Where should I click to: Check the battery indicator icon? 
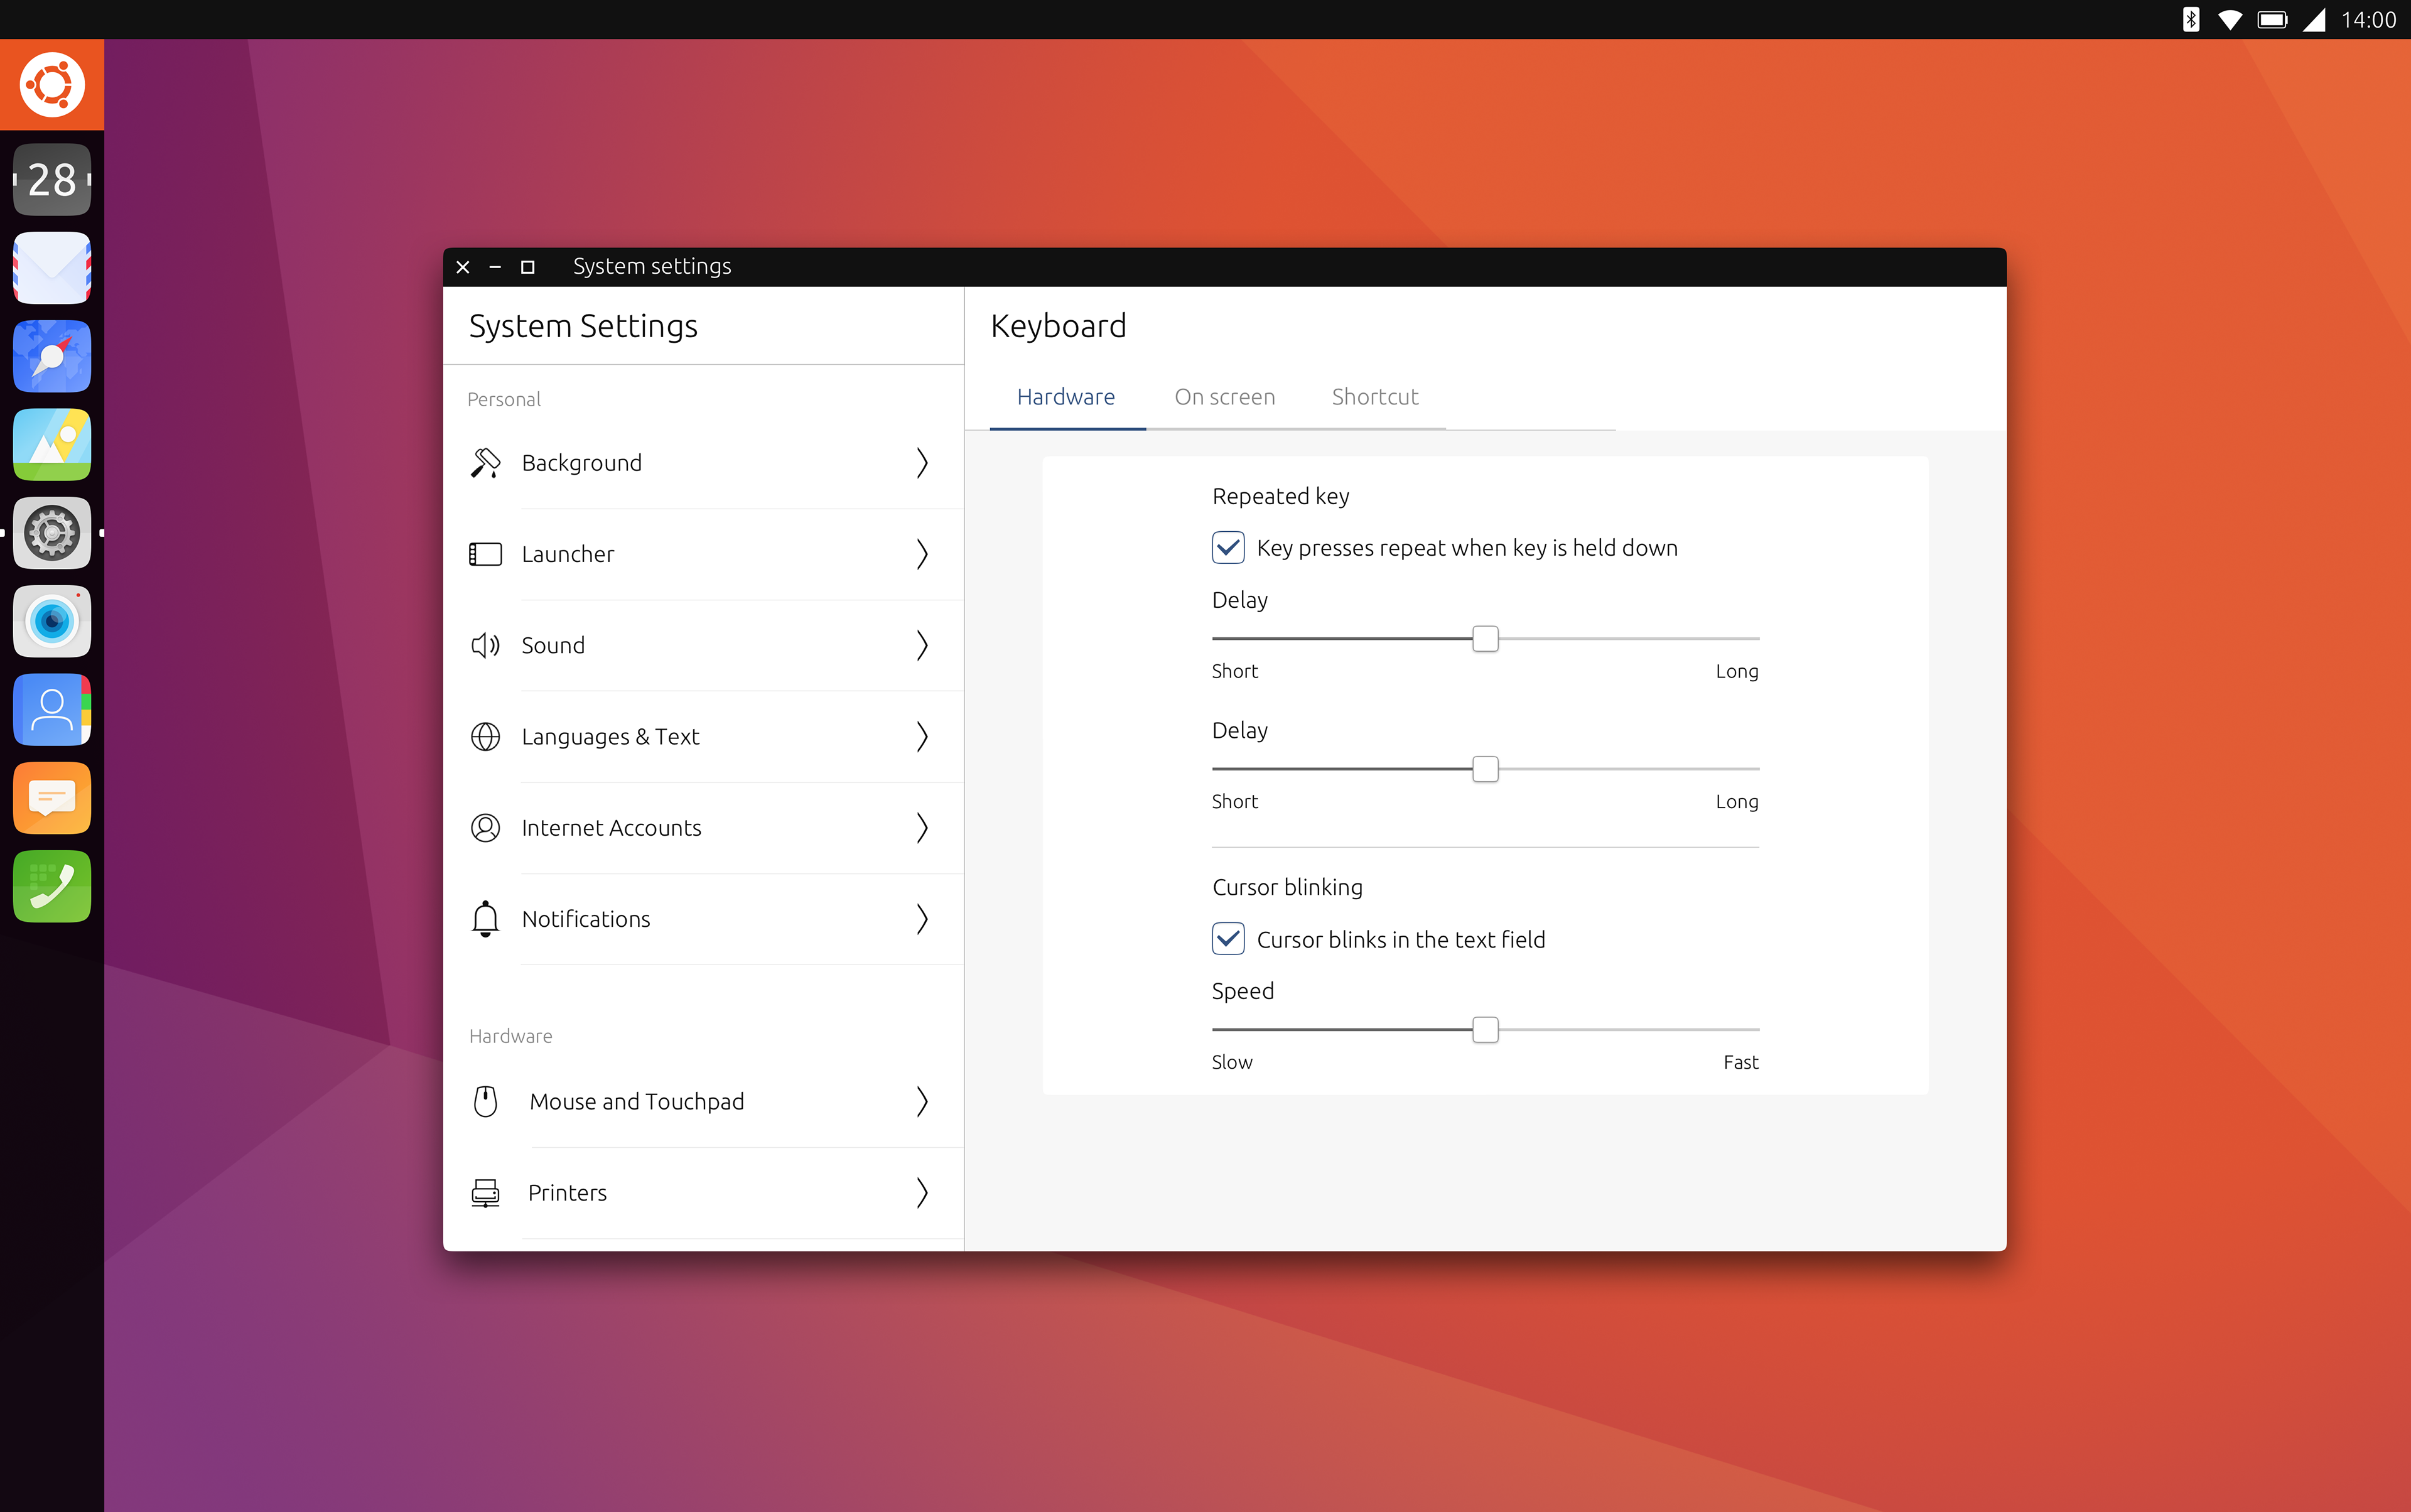click(x=2272, y=20)
